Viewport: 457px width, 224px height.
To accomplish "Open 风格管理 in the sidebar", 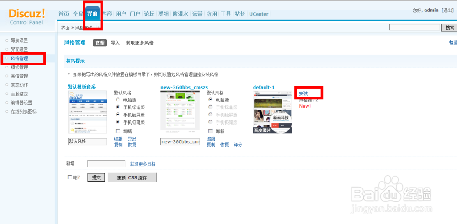I will tap(19, 58).
